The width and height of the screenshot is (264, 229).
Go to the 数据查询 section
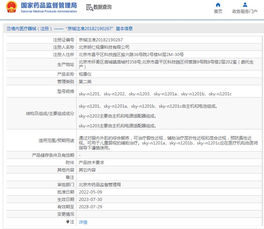[x=102, y=7]
